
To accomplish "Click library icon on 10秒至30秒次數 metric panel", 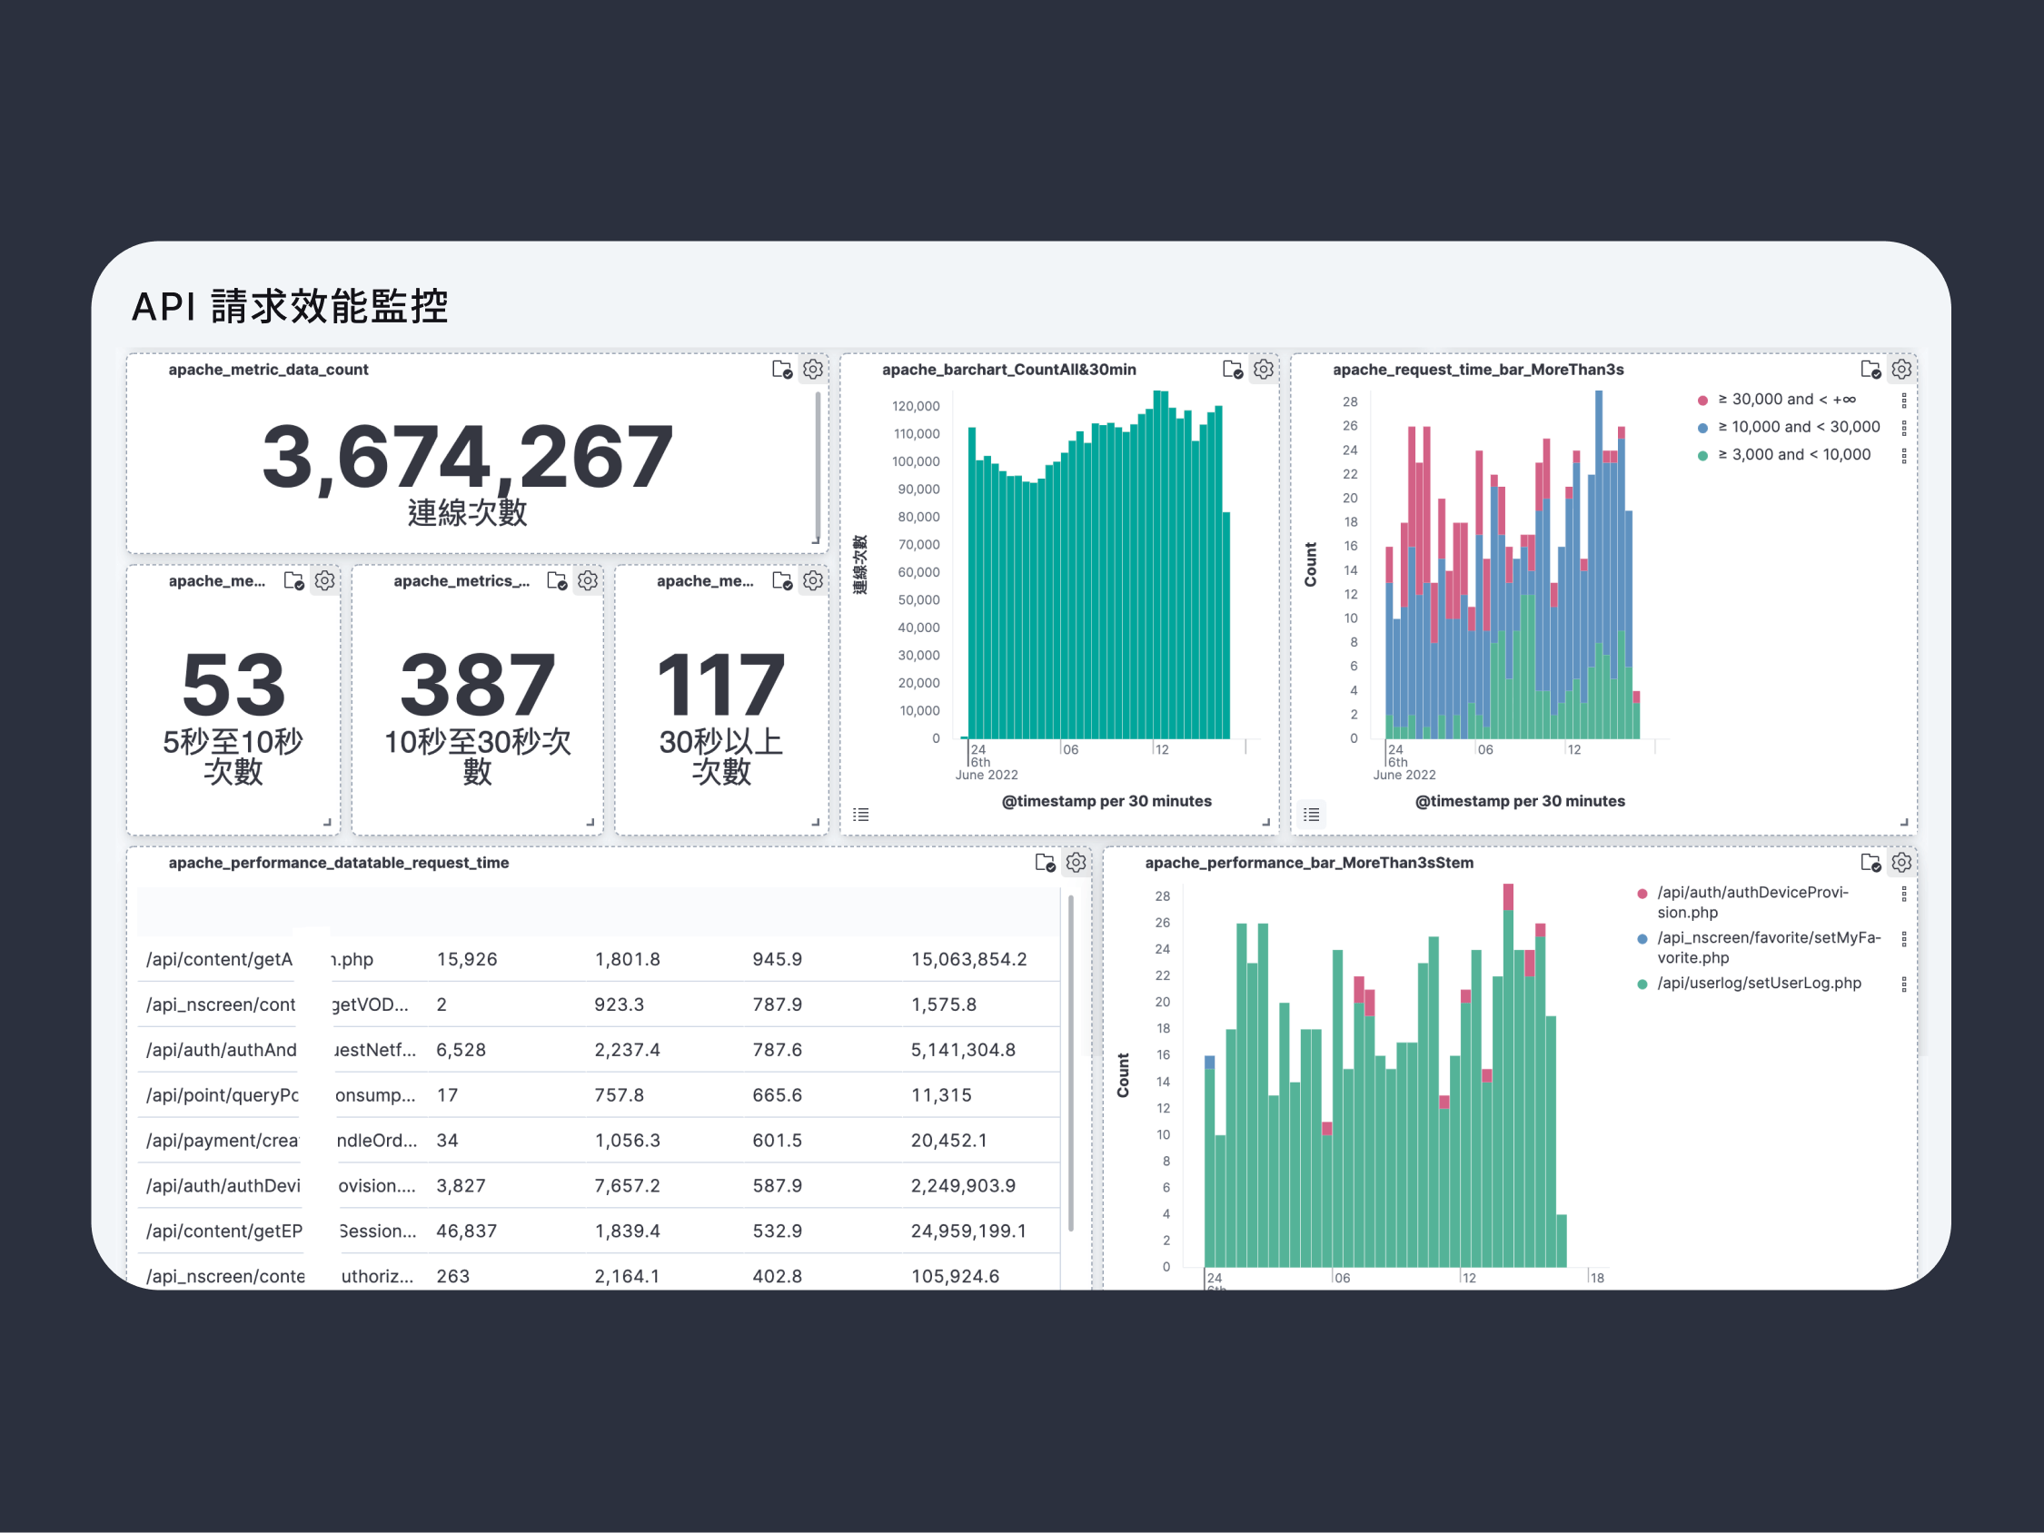I will [x=556, y=581].
